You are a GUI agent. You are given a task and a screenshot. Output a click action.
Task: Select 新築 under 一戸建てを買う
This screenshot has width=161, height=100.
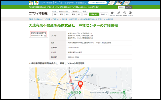click(73, 14)
